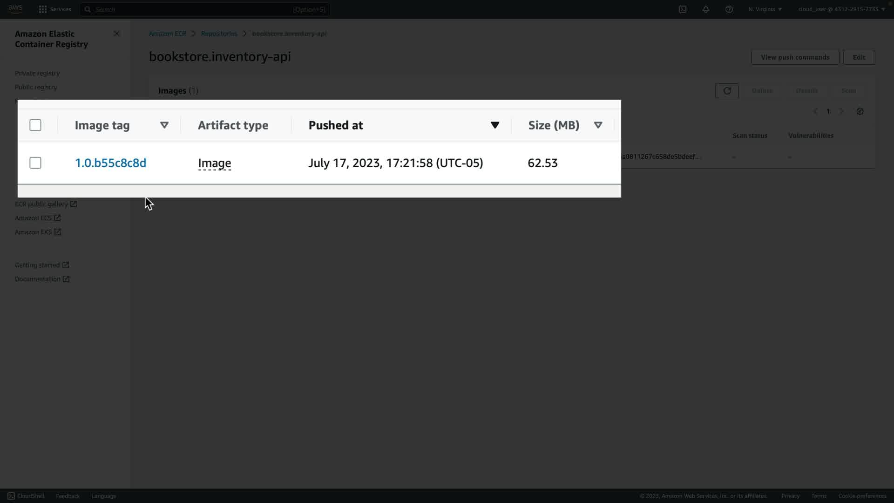Sort by Pushed at column arrow

point(495,125)
